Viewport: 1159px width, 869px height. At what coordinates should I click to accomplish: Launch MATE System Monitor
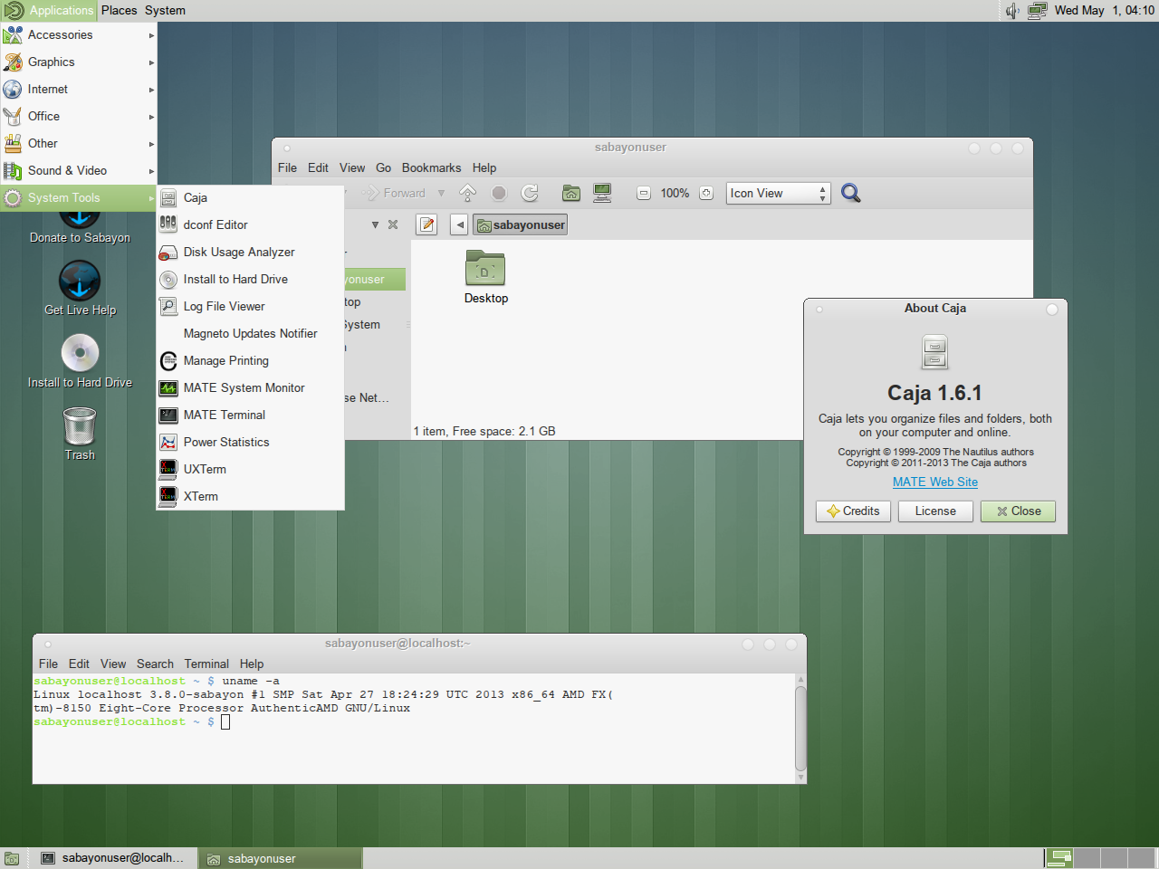251,387
